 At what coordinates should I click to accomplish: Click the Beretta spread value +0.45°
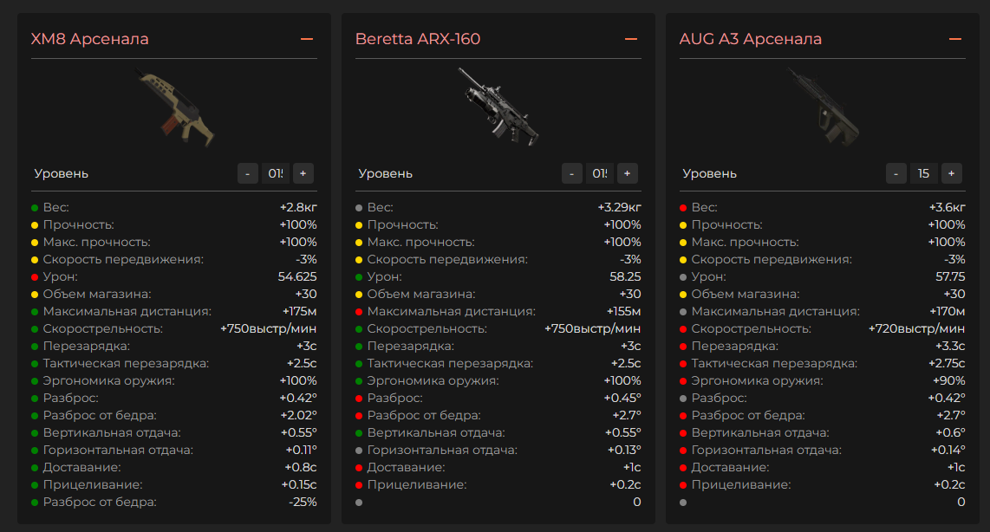pos(622,399)
